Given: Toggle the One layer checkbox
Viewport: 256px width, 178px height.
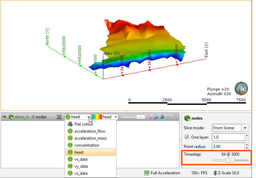Looking at the screenshot, I should click(x=187, y=137).
